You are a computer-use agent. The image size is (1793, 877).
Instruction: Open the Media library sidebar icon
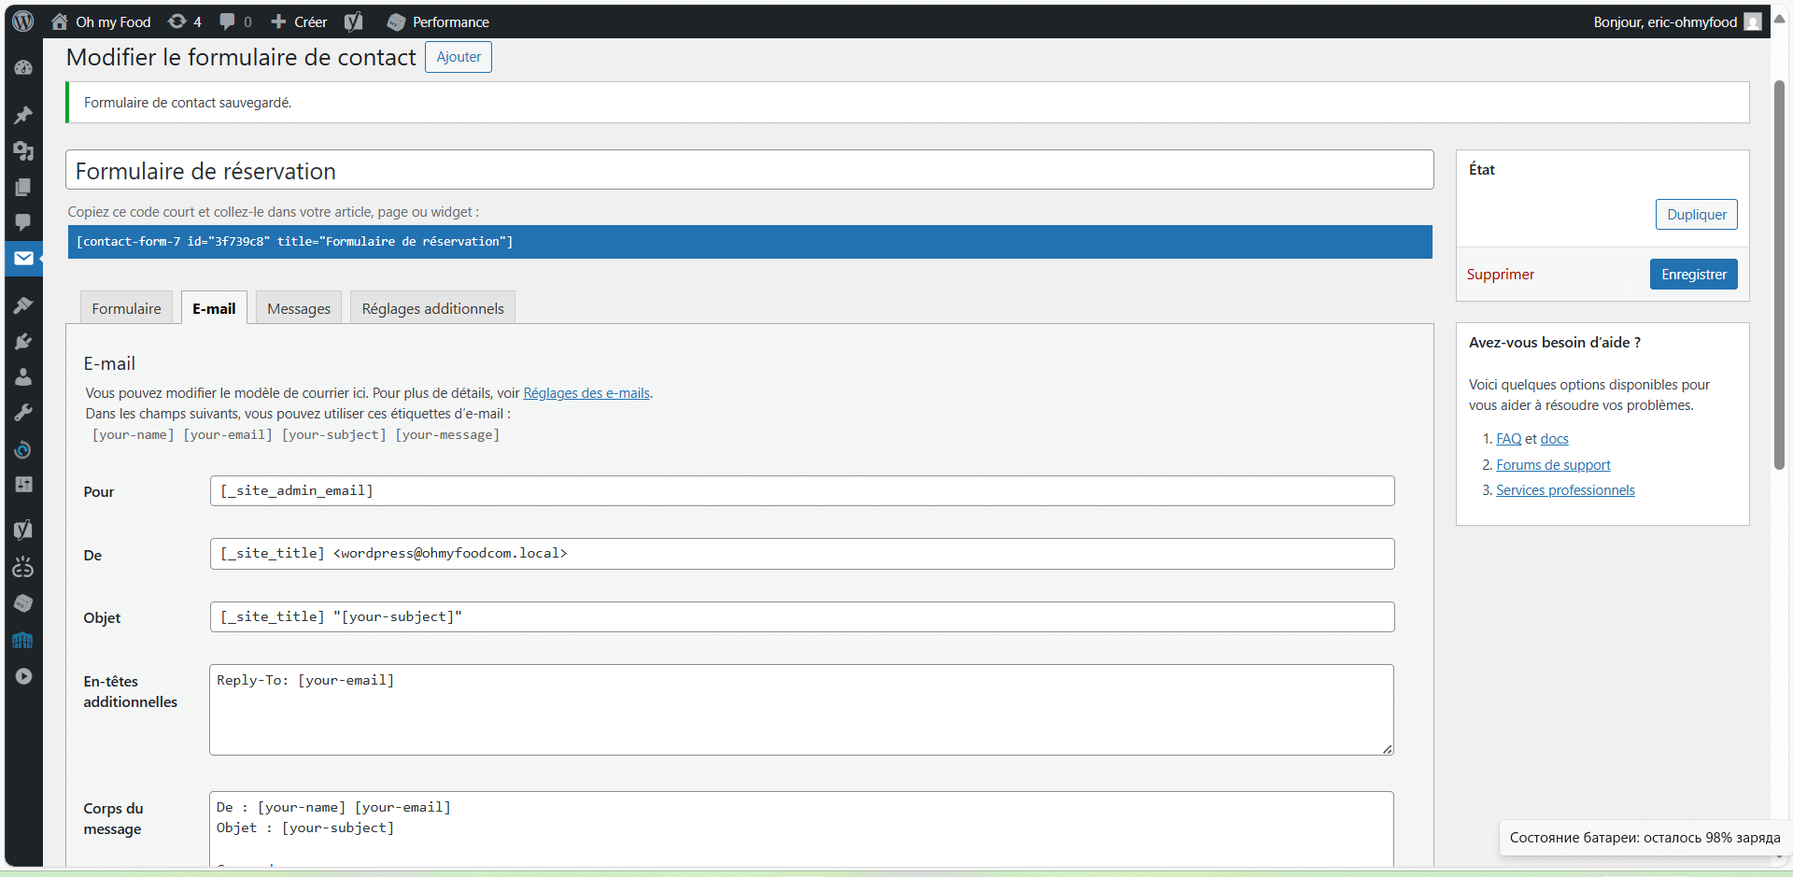[x=23, y=150]
